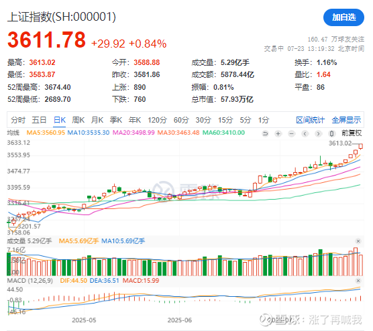Viewport: 373px width, 331px height.
Task: Click the volume MA10:5.69亿手 label
Action: pos(123,241)
